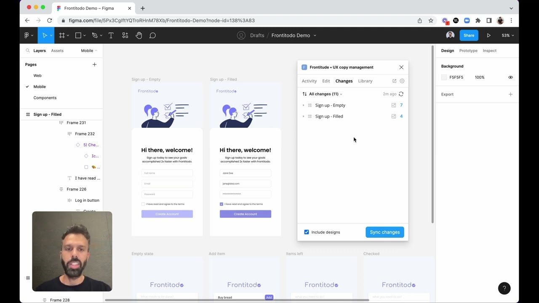The image size is (539, 303).
Task: Click the refresh changes icon
Action: [x=401, y=94]
